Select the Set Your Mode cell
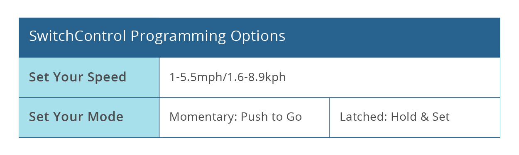Viewport: 519px width, 155px height. point(89,117)
